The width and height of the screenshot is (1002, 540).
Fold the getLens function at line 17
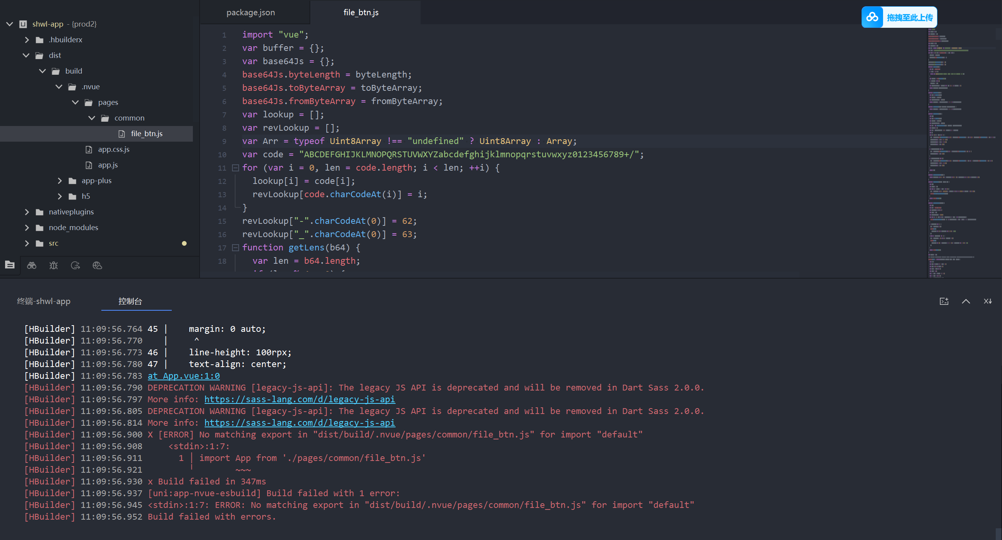235,248
